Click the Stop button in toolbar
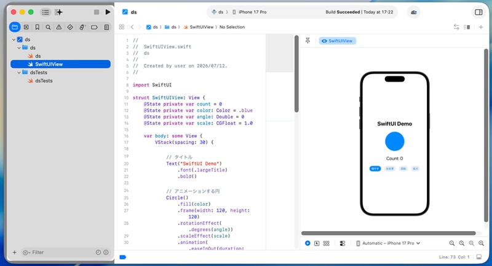The width and height of the screenshot is (492, 266). point(97,12)
